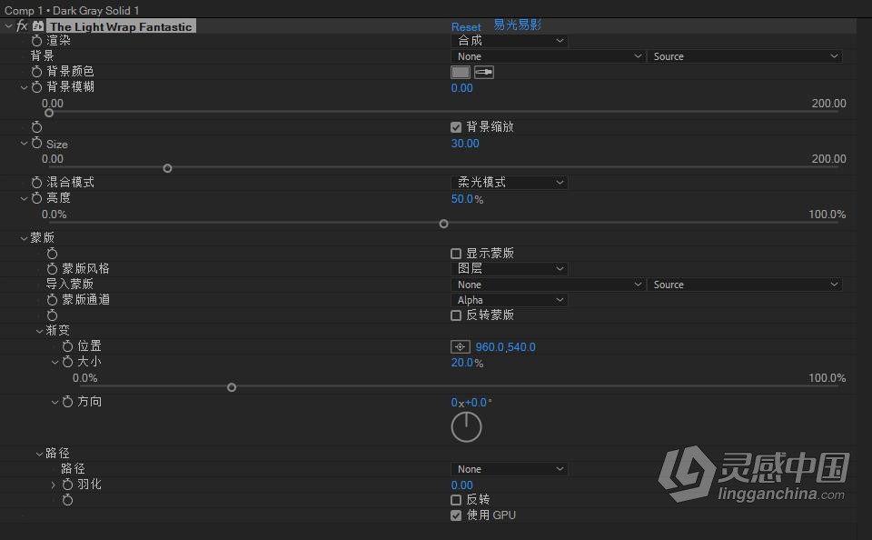Click the 大小 value 20.0
The width and height of the screenshot is (872, 540).
[462, 363]
